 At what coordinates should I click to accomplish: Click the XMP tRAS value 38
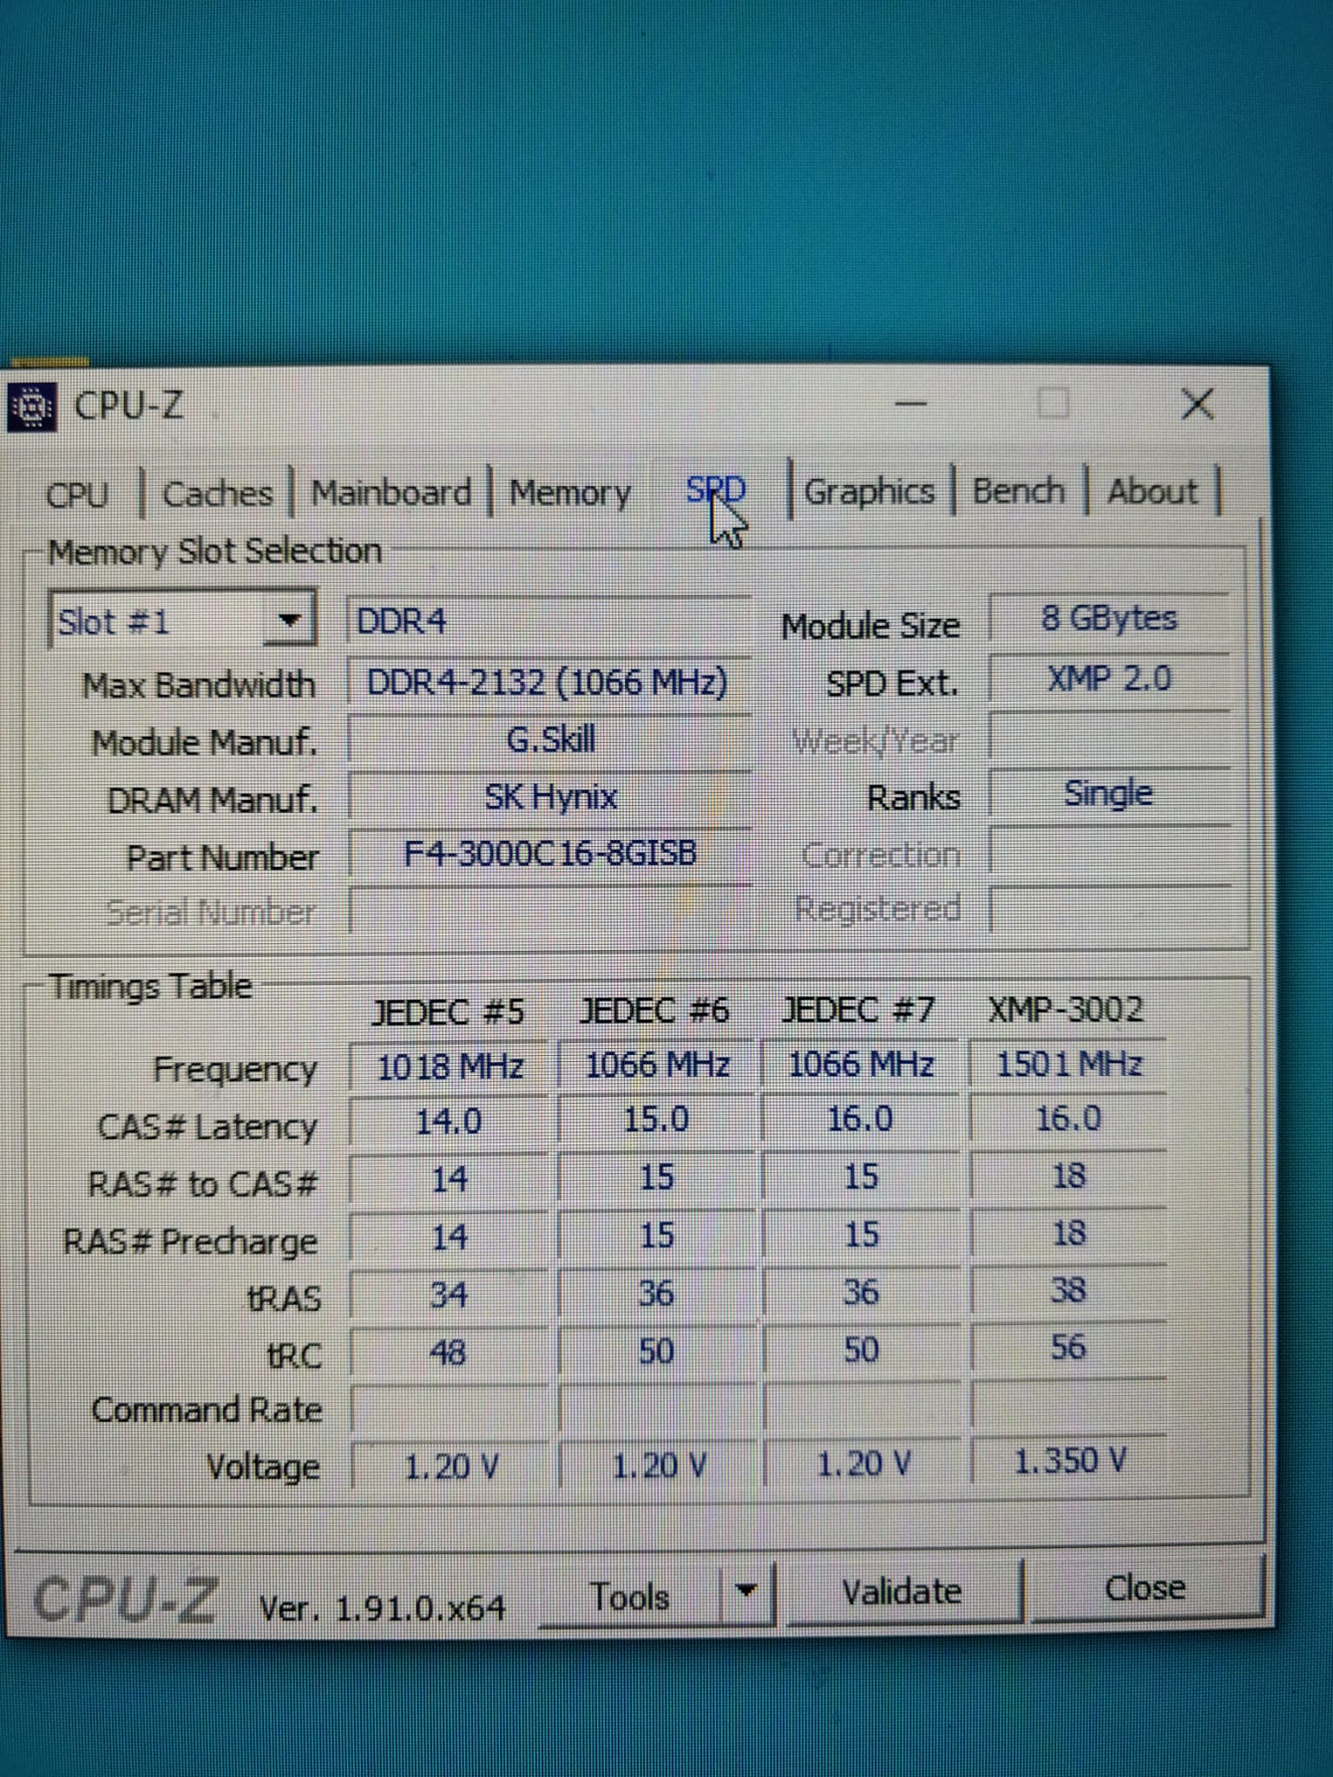pos(1068,1289)
